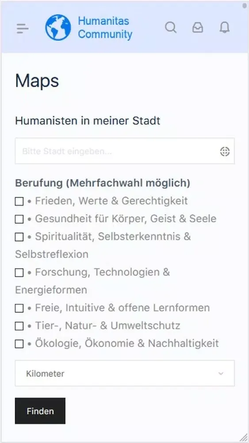Click the Humanitas Community title link

(x=105, y=27)
